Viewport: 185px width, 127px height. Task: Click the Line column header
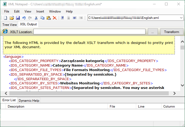pos(149,106)
